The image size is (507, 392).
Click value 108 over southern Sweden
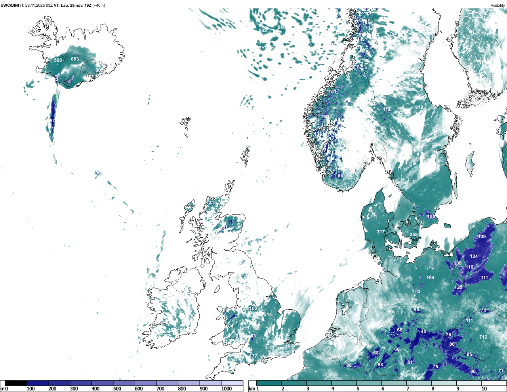point(431,216)
